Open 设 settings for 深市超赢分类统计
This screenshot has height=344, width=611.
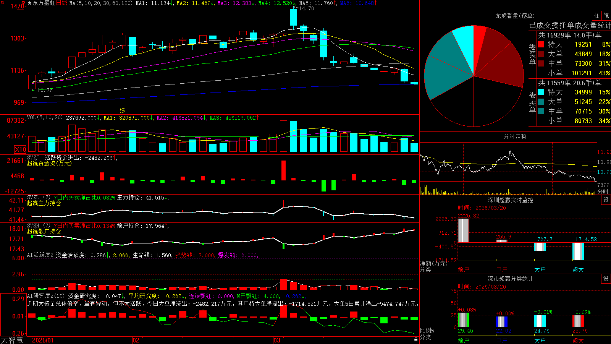pyautogui.click(x=606, y=279)
